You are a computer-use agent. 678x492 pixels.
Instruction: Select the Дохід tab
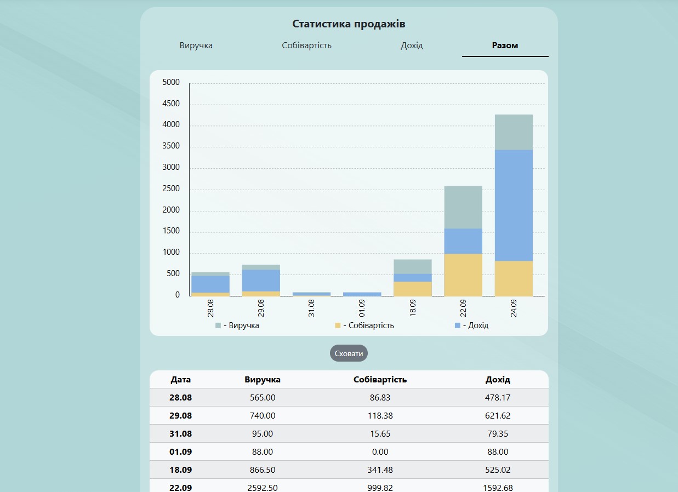(x=412, y=45)
